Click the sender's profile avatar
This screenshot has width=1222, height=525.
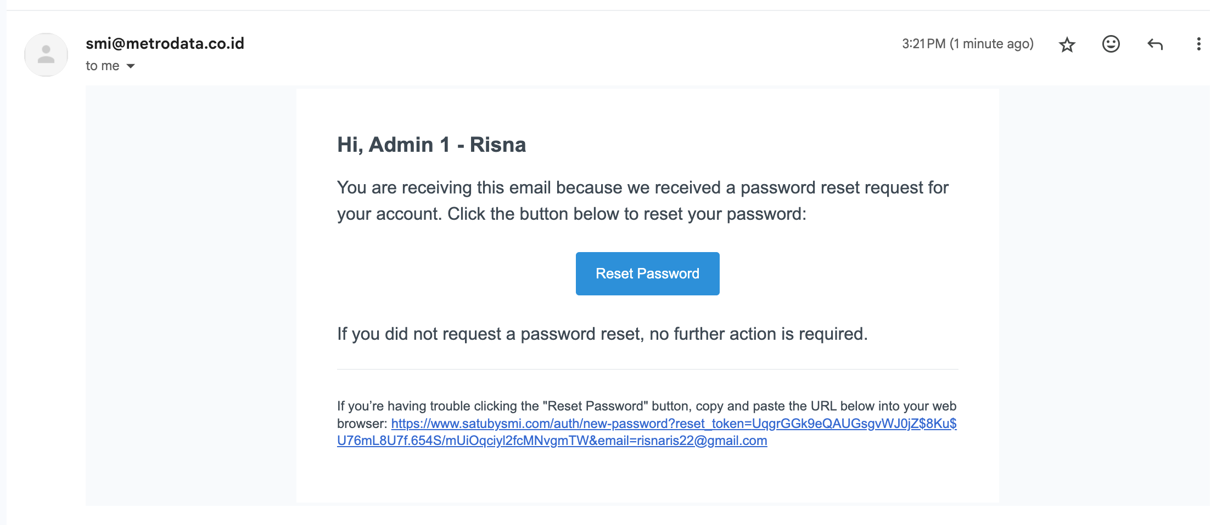(46, 54)
